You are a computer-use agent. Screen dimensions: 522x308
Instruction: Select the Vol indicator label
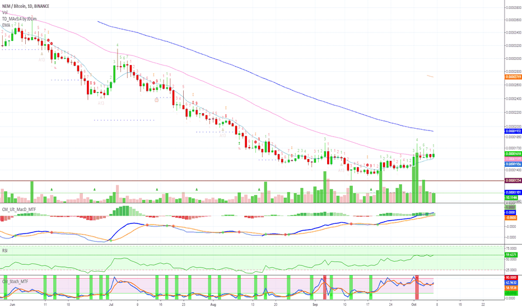point(4,12)
